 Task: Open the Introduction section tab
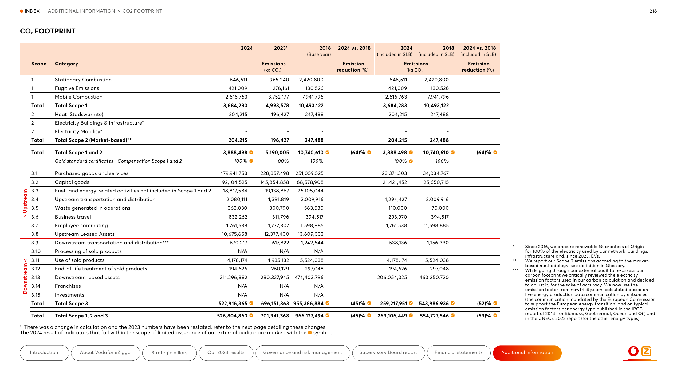point(44,353)
